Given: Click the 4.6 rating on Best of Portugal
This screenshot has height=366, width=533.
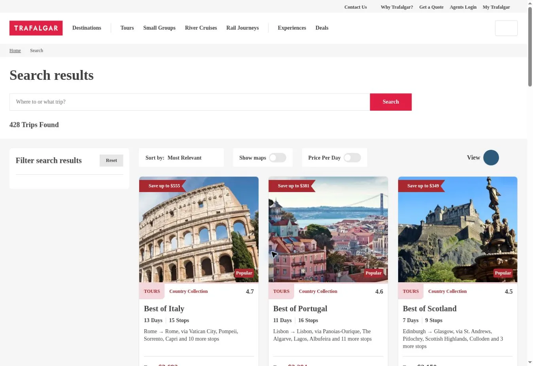Looking at the screenshot, I should [379, 292].
